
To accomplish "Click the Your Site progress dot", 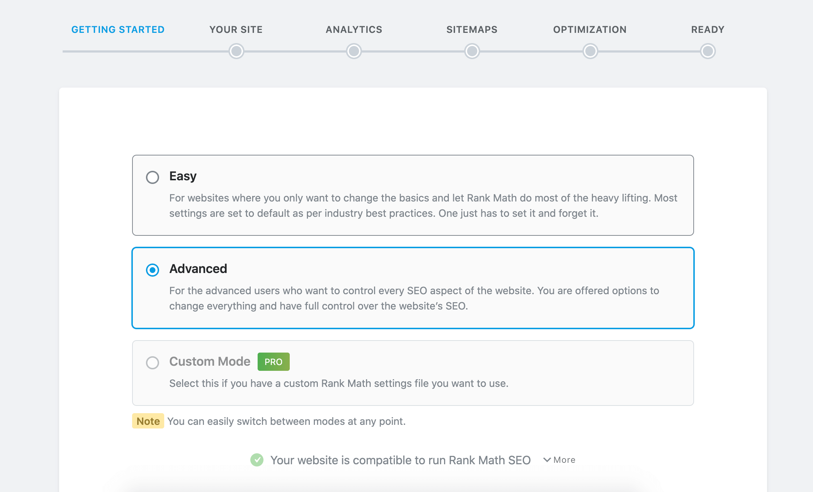I will click(236, 51).
